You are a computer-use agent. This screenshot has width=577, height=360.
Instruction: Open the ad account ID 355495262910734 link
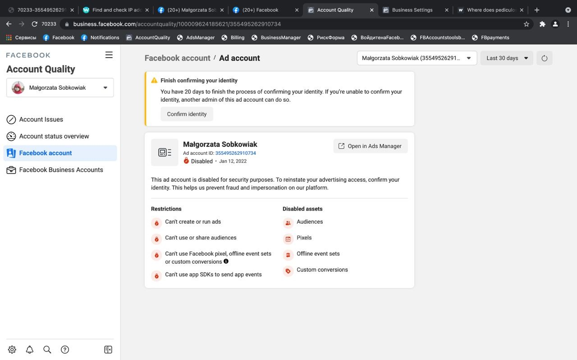click(236, 153)
